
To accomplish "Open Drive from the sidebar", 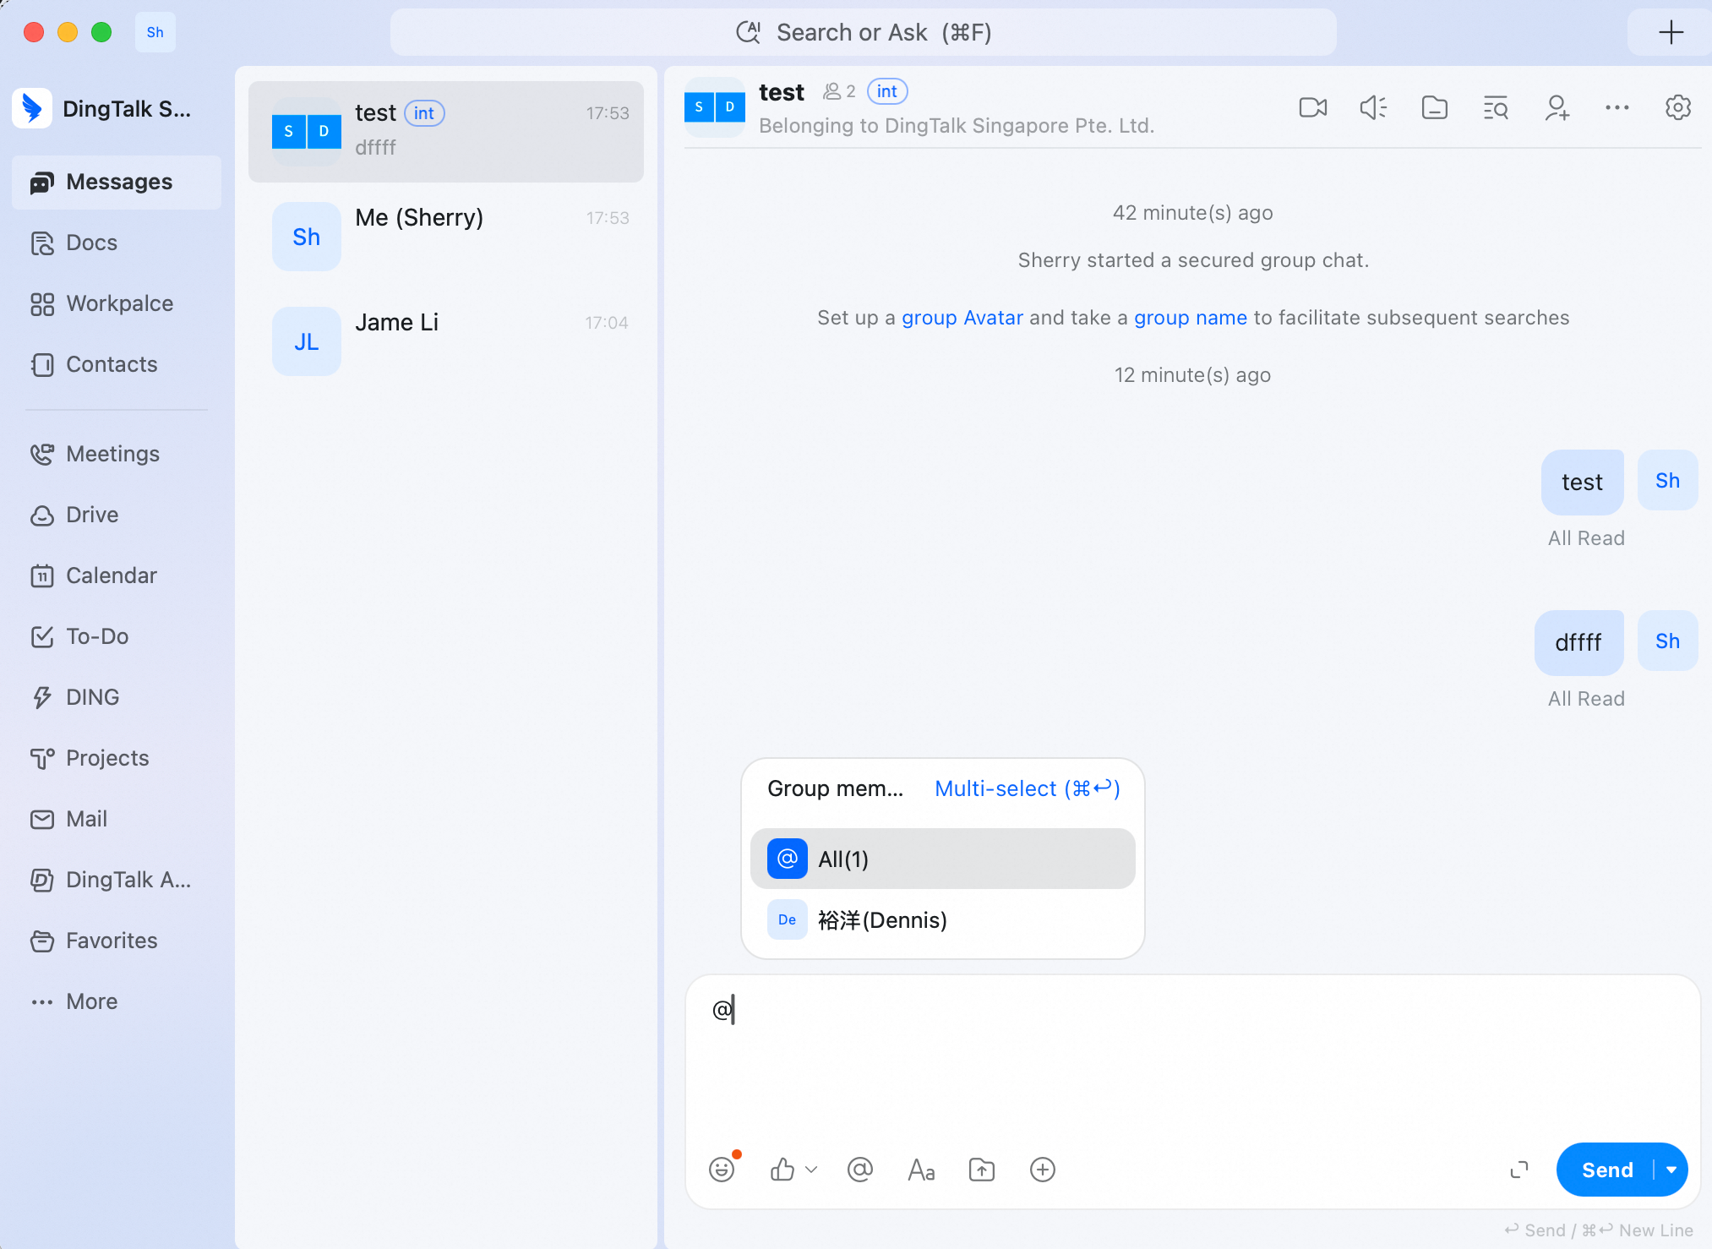I will coord(117,515).
